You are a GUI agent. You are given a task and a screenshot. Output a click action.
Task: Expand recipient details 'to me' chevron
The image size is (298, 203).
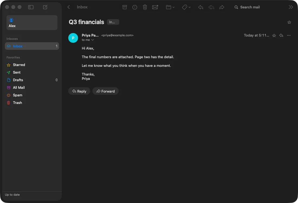(93, 40)
